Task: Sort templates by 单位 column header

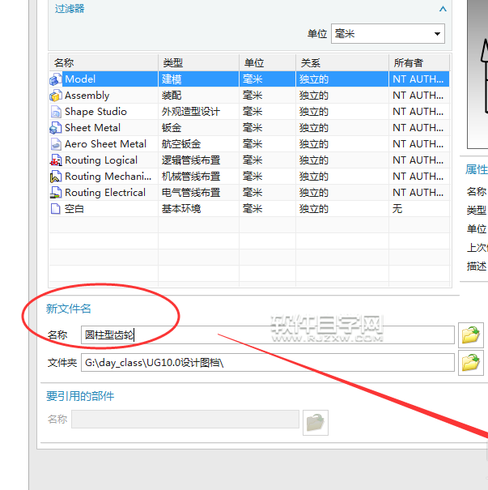Action: [268, 63]
